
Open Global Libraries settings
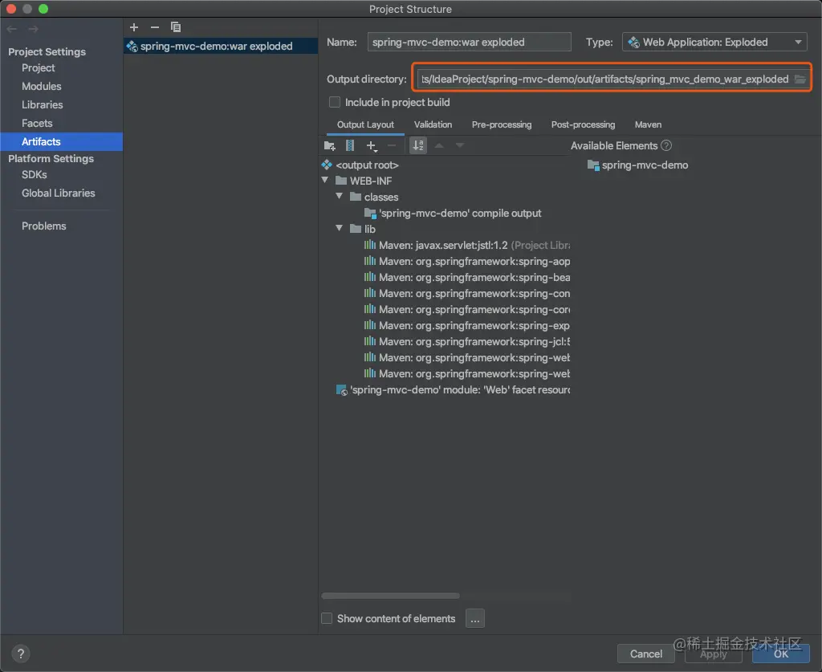(x=58, y=193)
